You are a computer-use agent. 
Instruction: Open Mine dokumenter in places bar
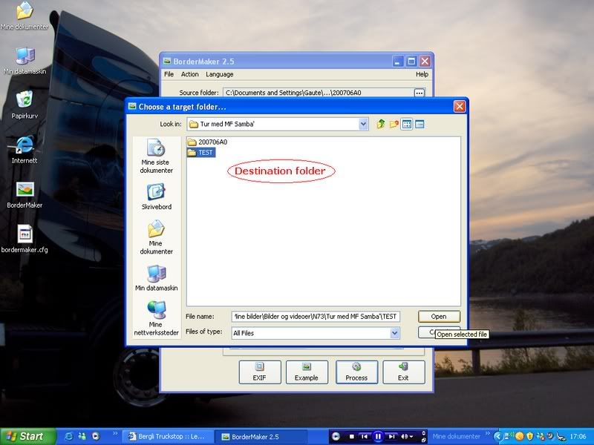[x=157, y=237]
